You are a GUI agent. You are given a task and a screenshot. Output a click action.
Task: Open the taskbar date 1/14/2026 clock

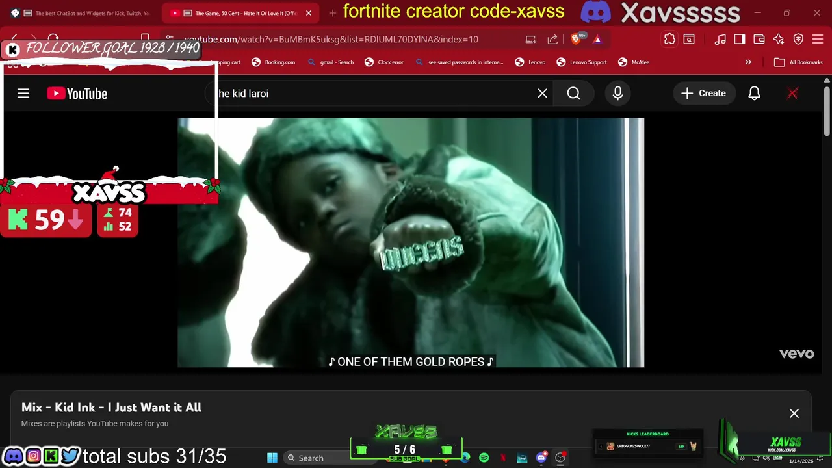click(801, 461)
